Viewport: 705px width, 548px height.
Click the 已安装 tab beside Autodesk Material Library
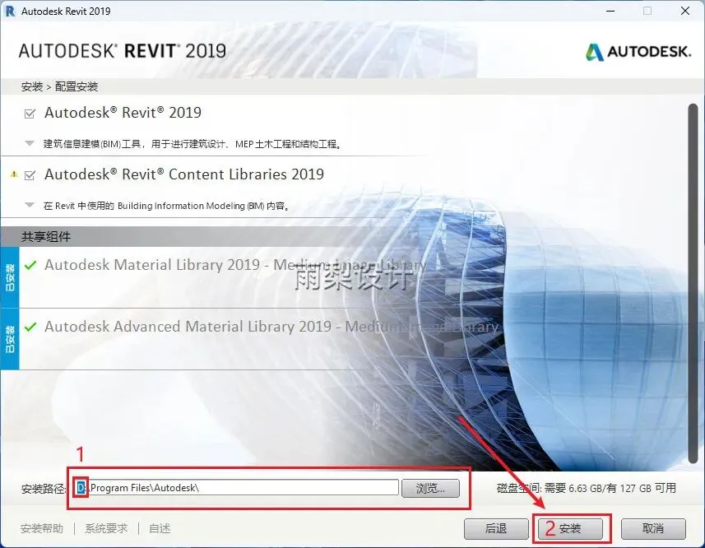click(9, 277)
